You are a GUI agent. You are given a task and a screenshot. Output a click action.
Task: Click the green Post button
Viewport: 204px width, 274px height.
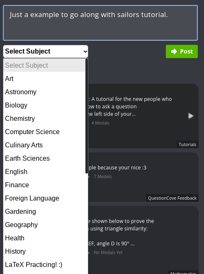[182, 51]
